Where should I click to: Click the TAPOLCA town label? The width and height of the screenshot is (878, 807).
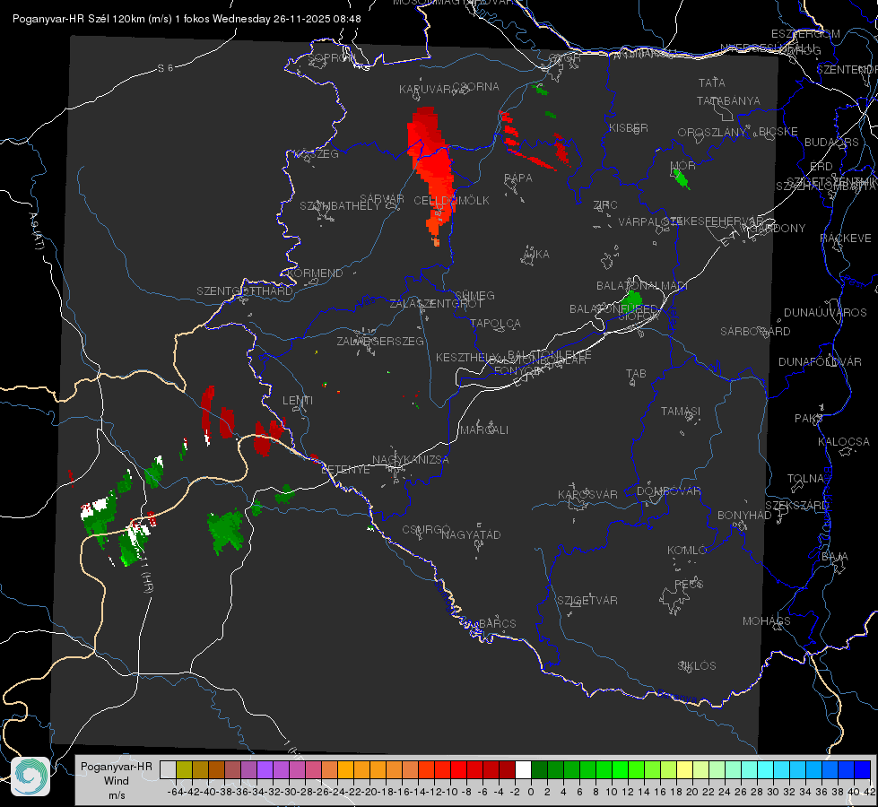click(495, 323)
